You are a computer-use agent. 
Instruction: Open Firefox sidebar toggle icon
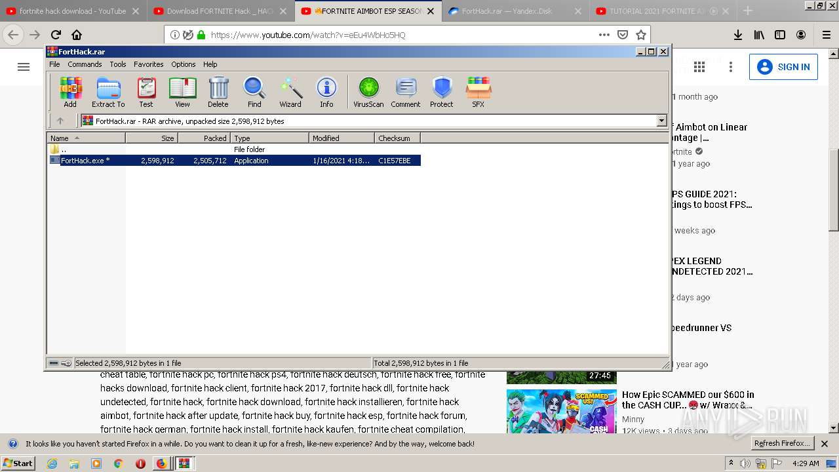point(780,35)
